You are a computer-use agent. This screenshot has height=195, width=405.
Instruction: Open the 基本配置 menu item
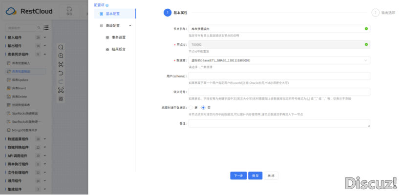115,14
